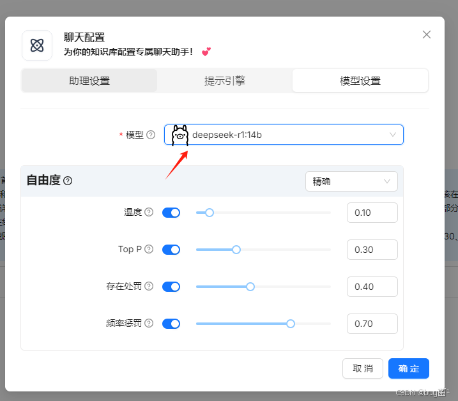Switch to the 助理设置 tab
The height and width of the screenshot is (401, 458).
click(x=89, y=81)
